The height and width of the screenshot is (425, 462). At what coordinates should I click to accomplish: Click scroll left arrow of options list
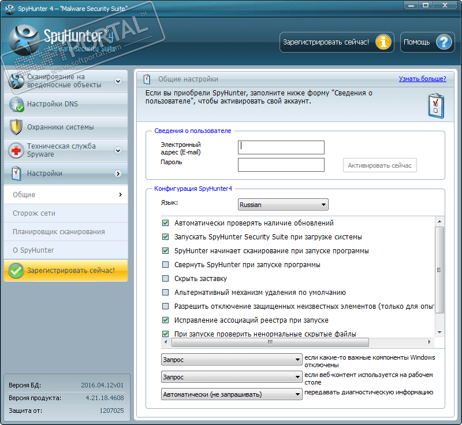pos(166,342)
